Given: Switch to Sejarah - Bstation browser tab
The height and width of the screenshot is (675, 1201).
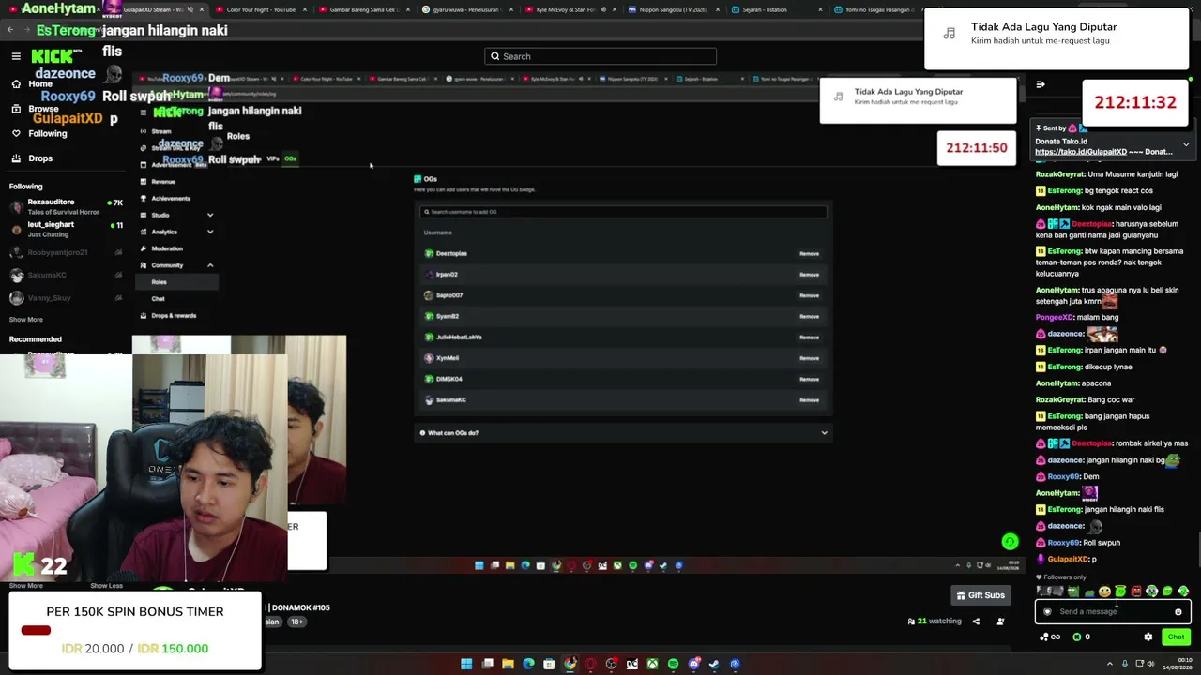Looking at the screenshot, I should (x=777, y=9).
